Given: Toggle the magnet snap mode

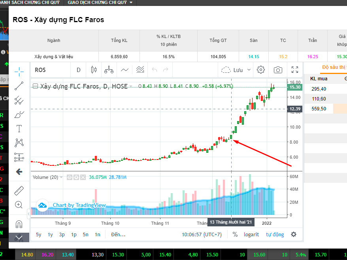Looking at the screenshot, I should coord(19,224).
